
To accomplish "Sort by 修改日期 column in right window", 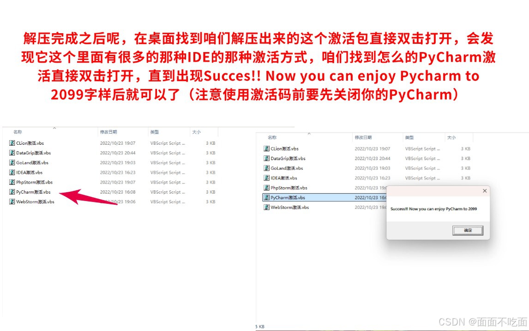I will pyautogui.click(x=363, y=137).
